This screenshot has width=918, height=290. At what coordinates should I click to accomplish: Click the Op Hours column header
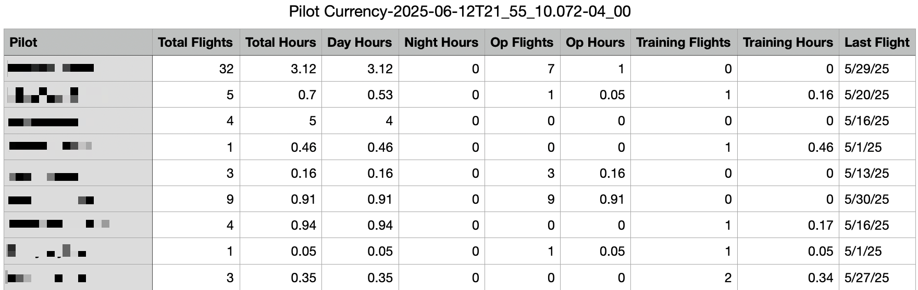pos(596,42)
